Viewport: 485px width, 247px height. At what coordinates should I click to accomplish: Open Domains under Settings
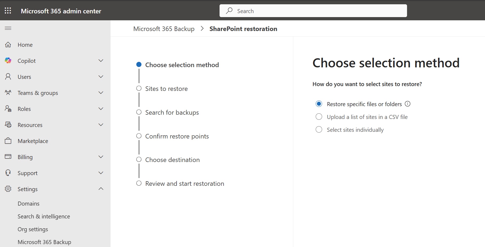tap(29, 204)
